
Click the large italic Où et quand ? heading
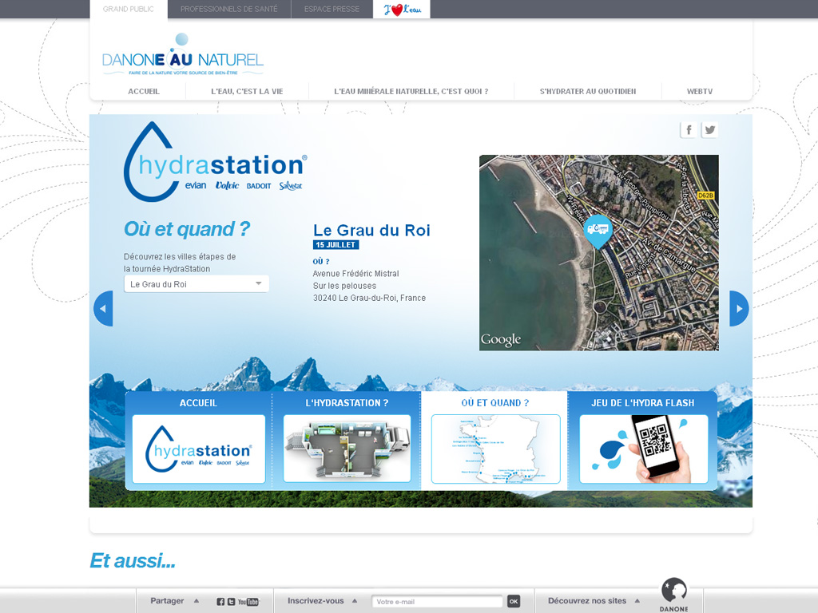tap(187, 229)
